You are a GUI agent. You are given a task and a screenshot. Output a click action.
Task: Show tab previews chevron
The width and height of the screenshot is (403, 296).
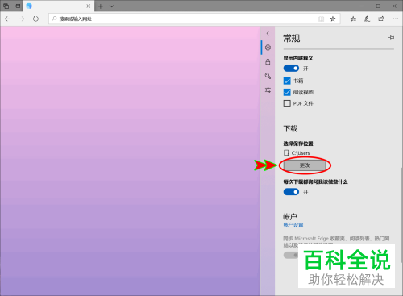[112, 6]
